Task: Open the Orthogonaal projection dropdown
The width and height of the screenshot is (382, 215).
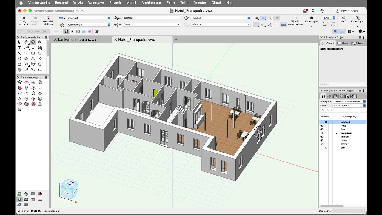Action: click(x=89, y=24)
